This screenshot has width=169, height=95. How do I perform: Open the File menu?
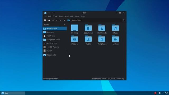(45, 16)
